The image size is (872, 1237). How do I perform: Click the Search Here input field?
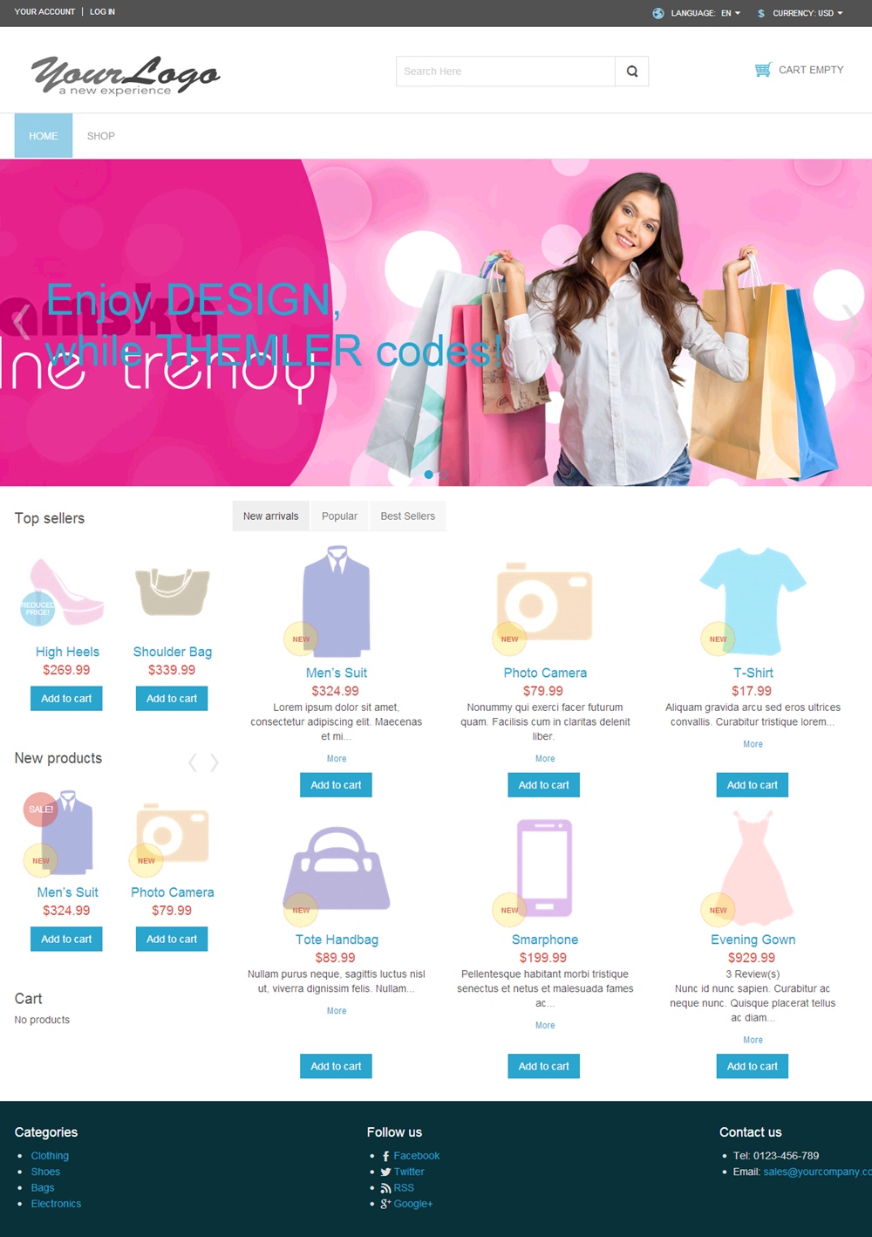coord(506,72)
